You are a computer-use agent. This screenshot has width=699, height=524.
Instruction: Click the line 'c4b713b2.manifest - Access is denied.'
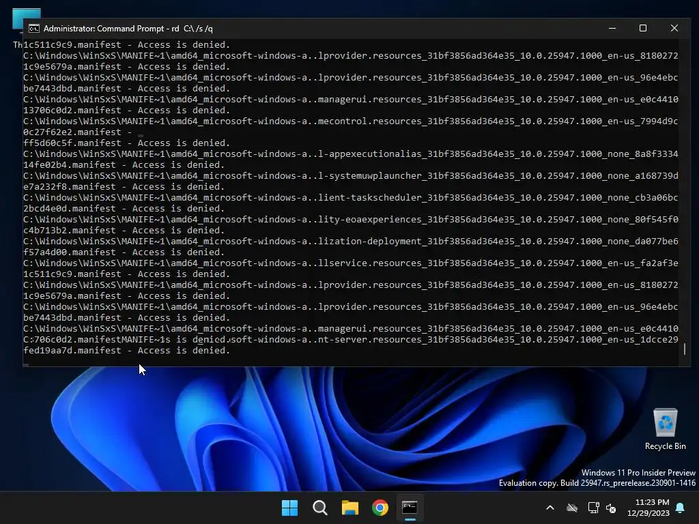124,231
